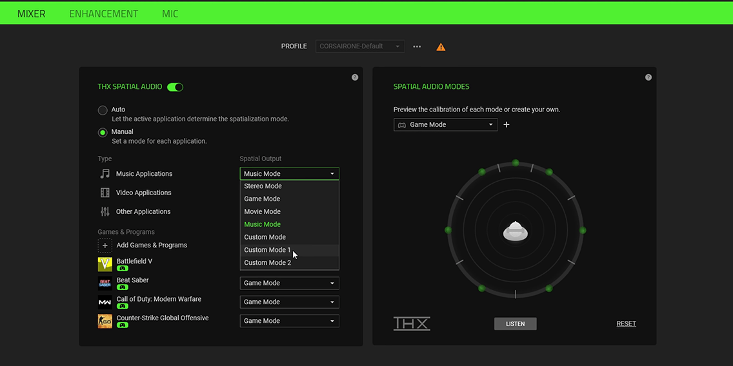
Task: Click the film strip icon for Video Applications
Action: (x=105, y=193)
